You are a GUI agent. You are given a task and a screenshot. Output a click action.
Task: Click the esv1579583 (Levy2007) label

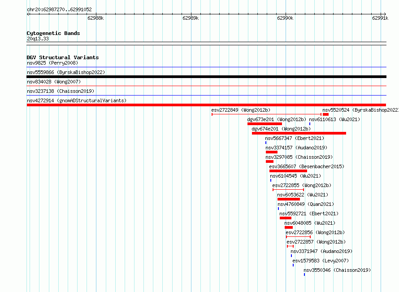[x=321, y=261]
